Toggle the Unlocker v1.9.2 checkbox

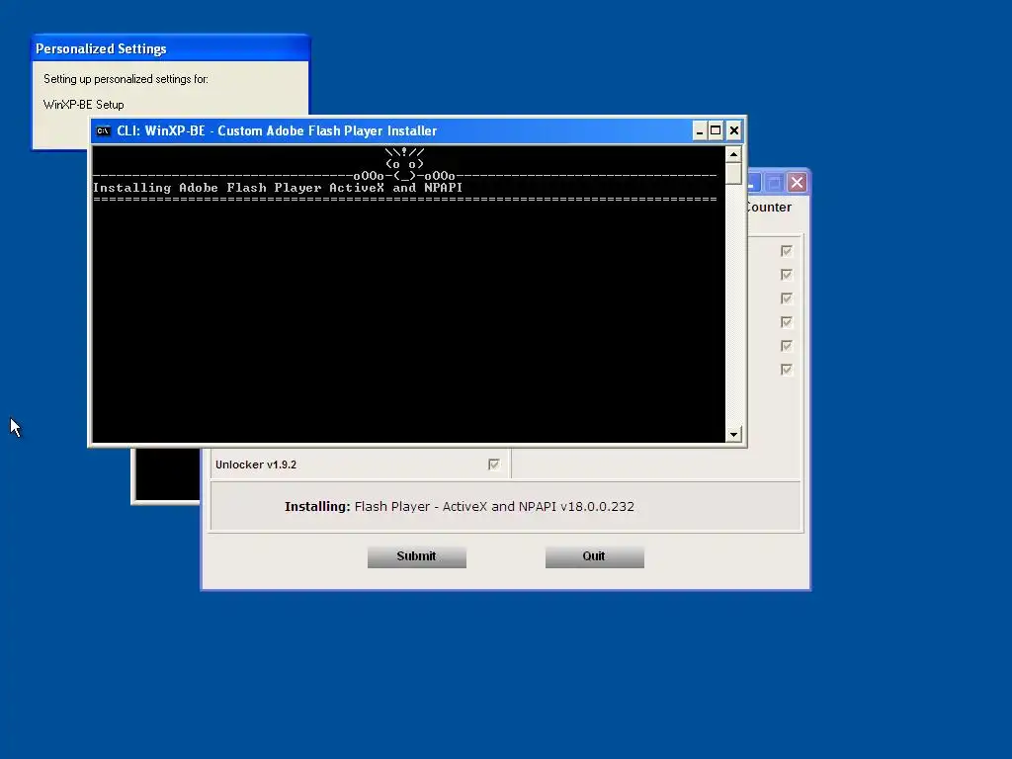(494, 464)
